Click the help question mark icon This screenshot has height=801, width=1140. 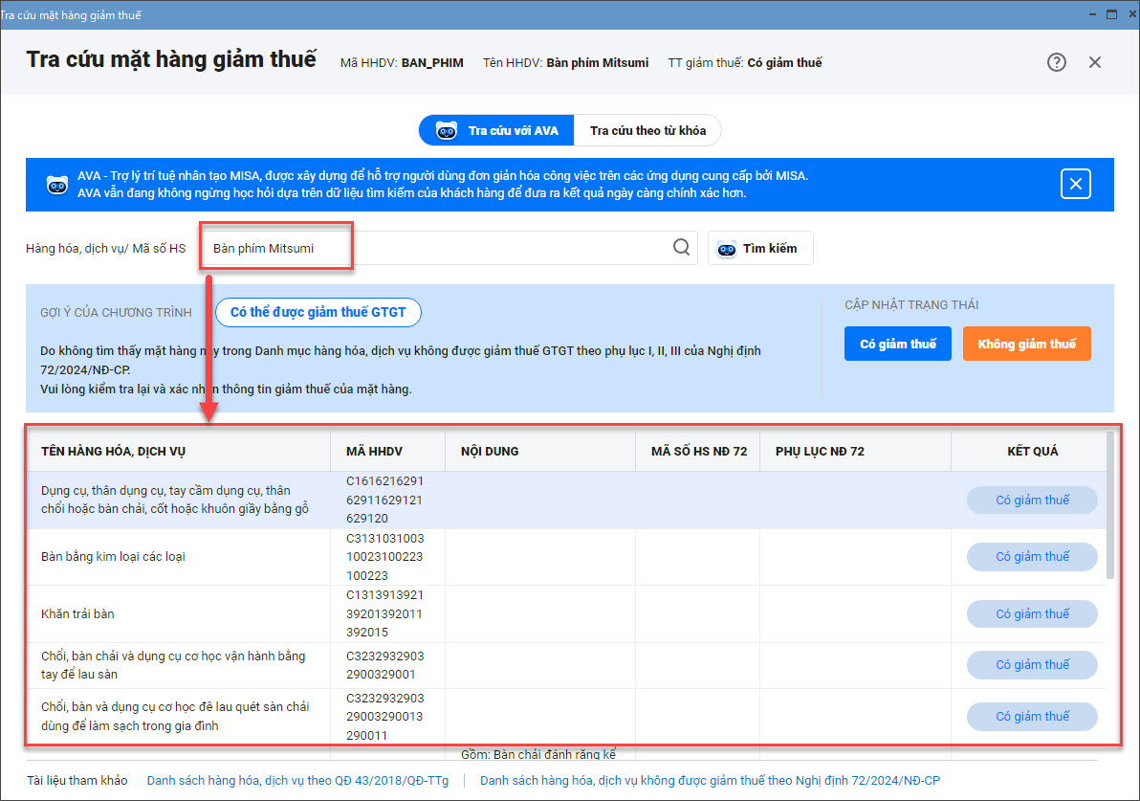(1056, 62)
